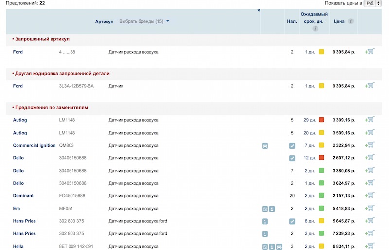Sort by Цена column header
Viewport: 389px width, 250px height.
(339, 21)
